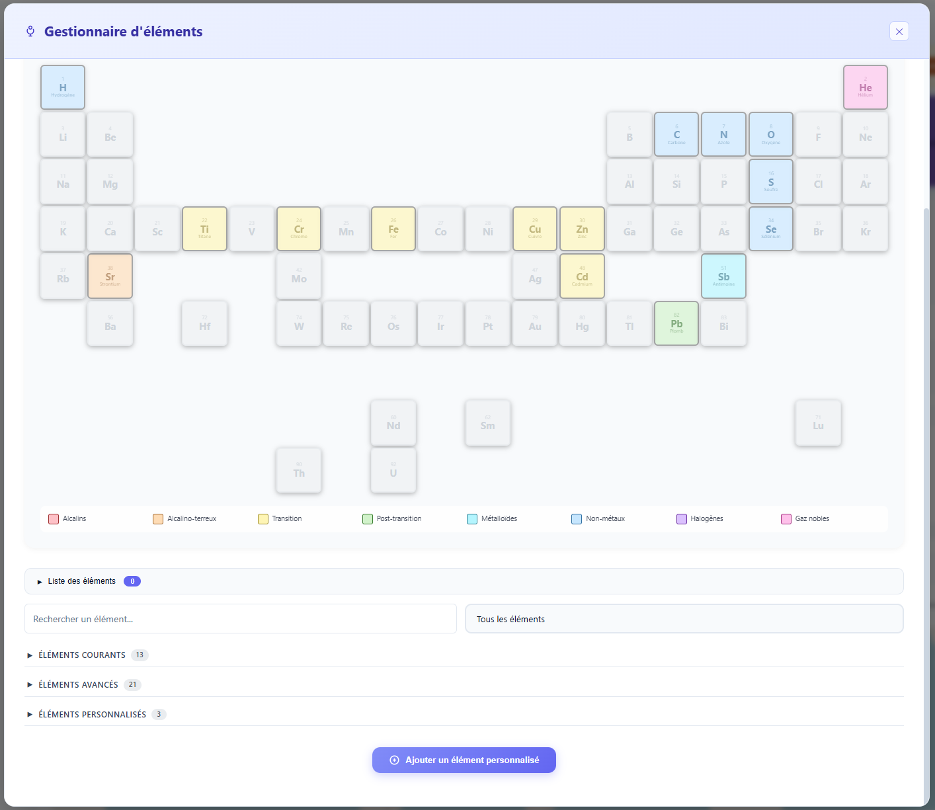Click the flask icon in the dialog header
This screenshot has width=935, height=810.
pos(29,30)
